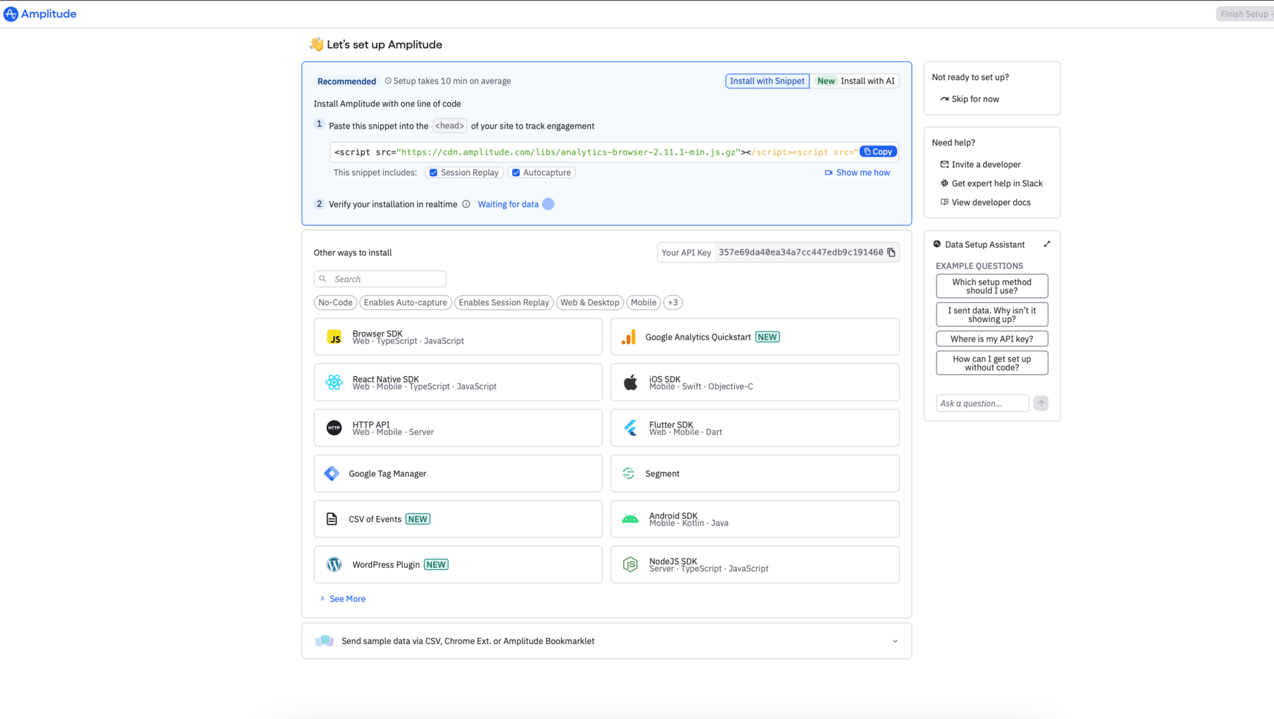Screen dimensions: 1274x719
Task: Click the WordPress Plugin logo icon
Action: point(334,564)
